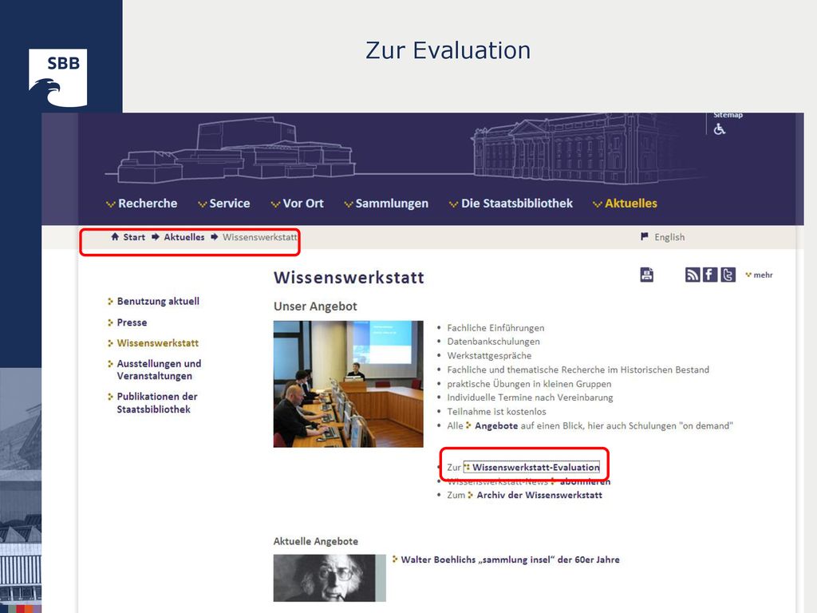Select the Werkstattgespräche bullet
817x613 pixels.
coord(489,355)
